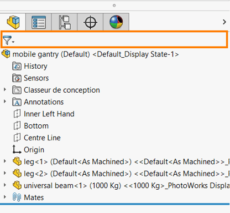Expand the Classeur de conception folder
The width and height of the screenshot is (230, 213).
point(5,90)
